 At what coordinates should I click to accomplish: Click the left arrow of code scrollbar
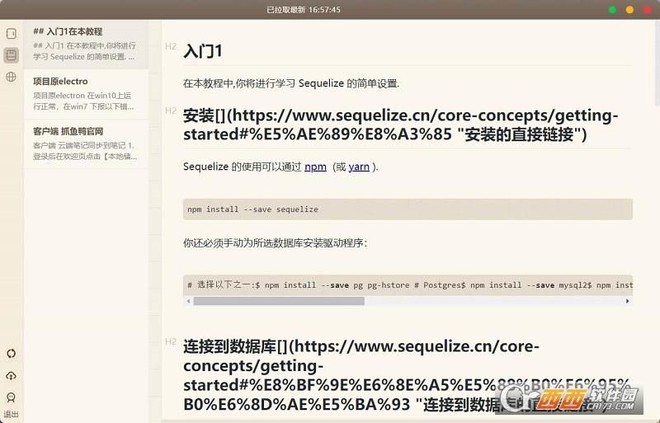189,301
